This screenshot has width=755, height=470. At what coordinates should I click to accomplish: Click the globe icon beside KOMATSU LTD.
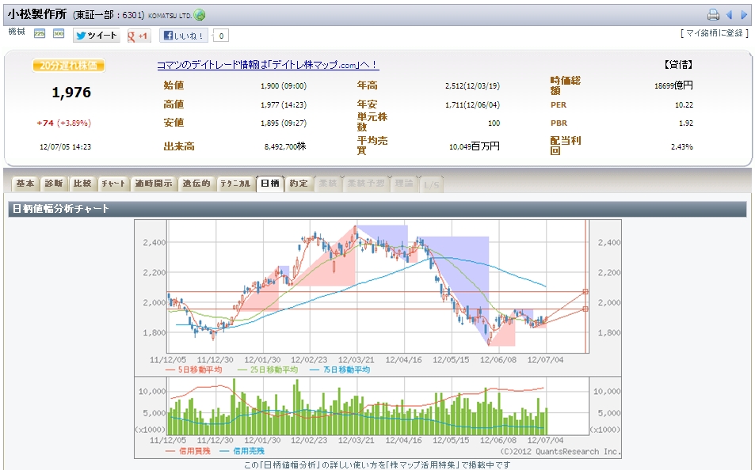tap(200, 15)
